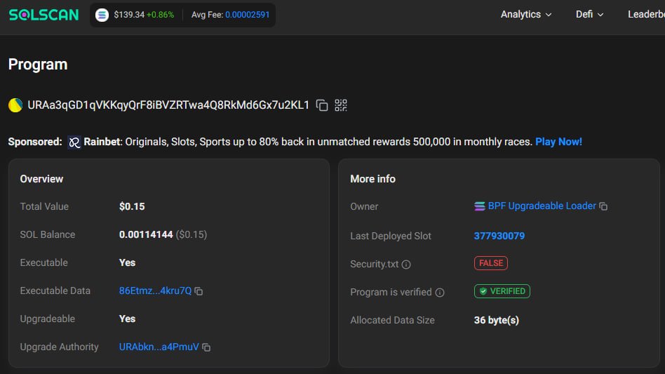Image resolution: width=665 pixels, height=374 pixels.
Task: Click the BPF Upgradeable Loader Solana icon
Action: [480, 206]
